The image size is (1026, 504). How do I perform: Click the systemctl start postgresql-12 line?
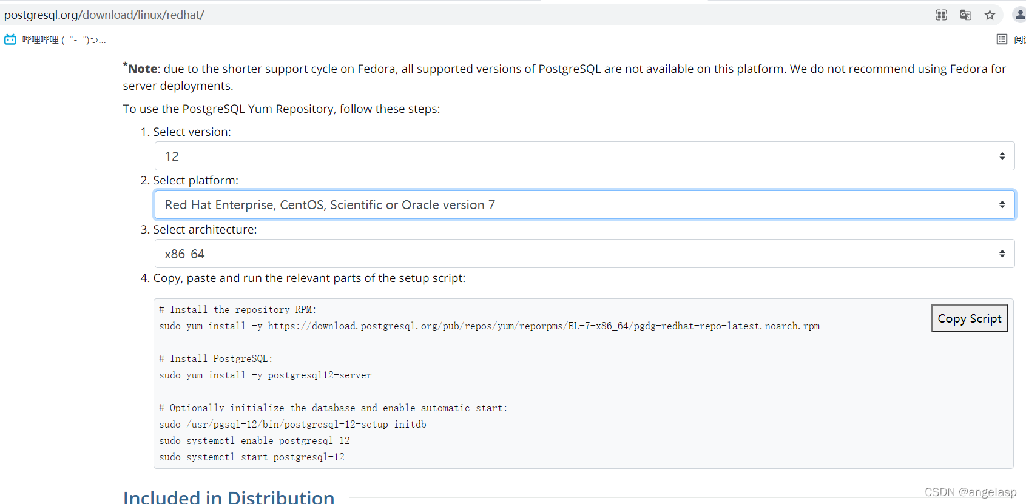[252, 457]
